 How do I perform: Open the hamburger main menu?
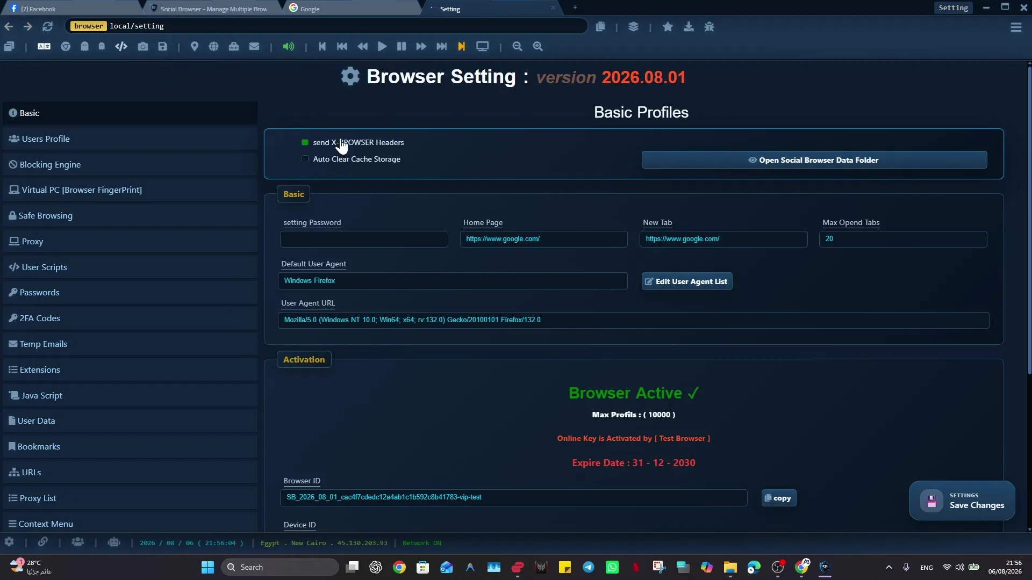pos(1016,27)
